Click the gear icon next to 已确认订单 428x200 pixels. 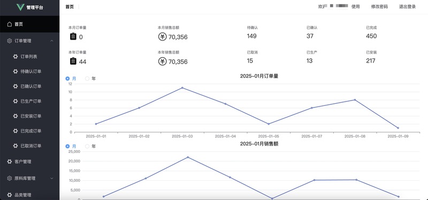pyautogui.click(x=16, y=86)
